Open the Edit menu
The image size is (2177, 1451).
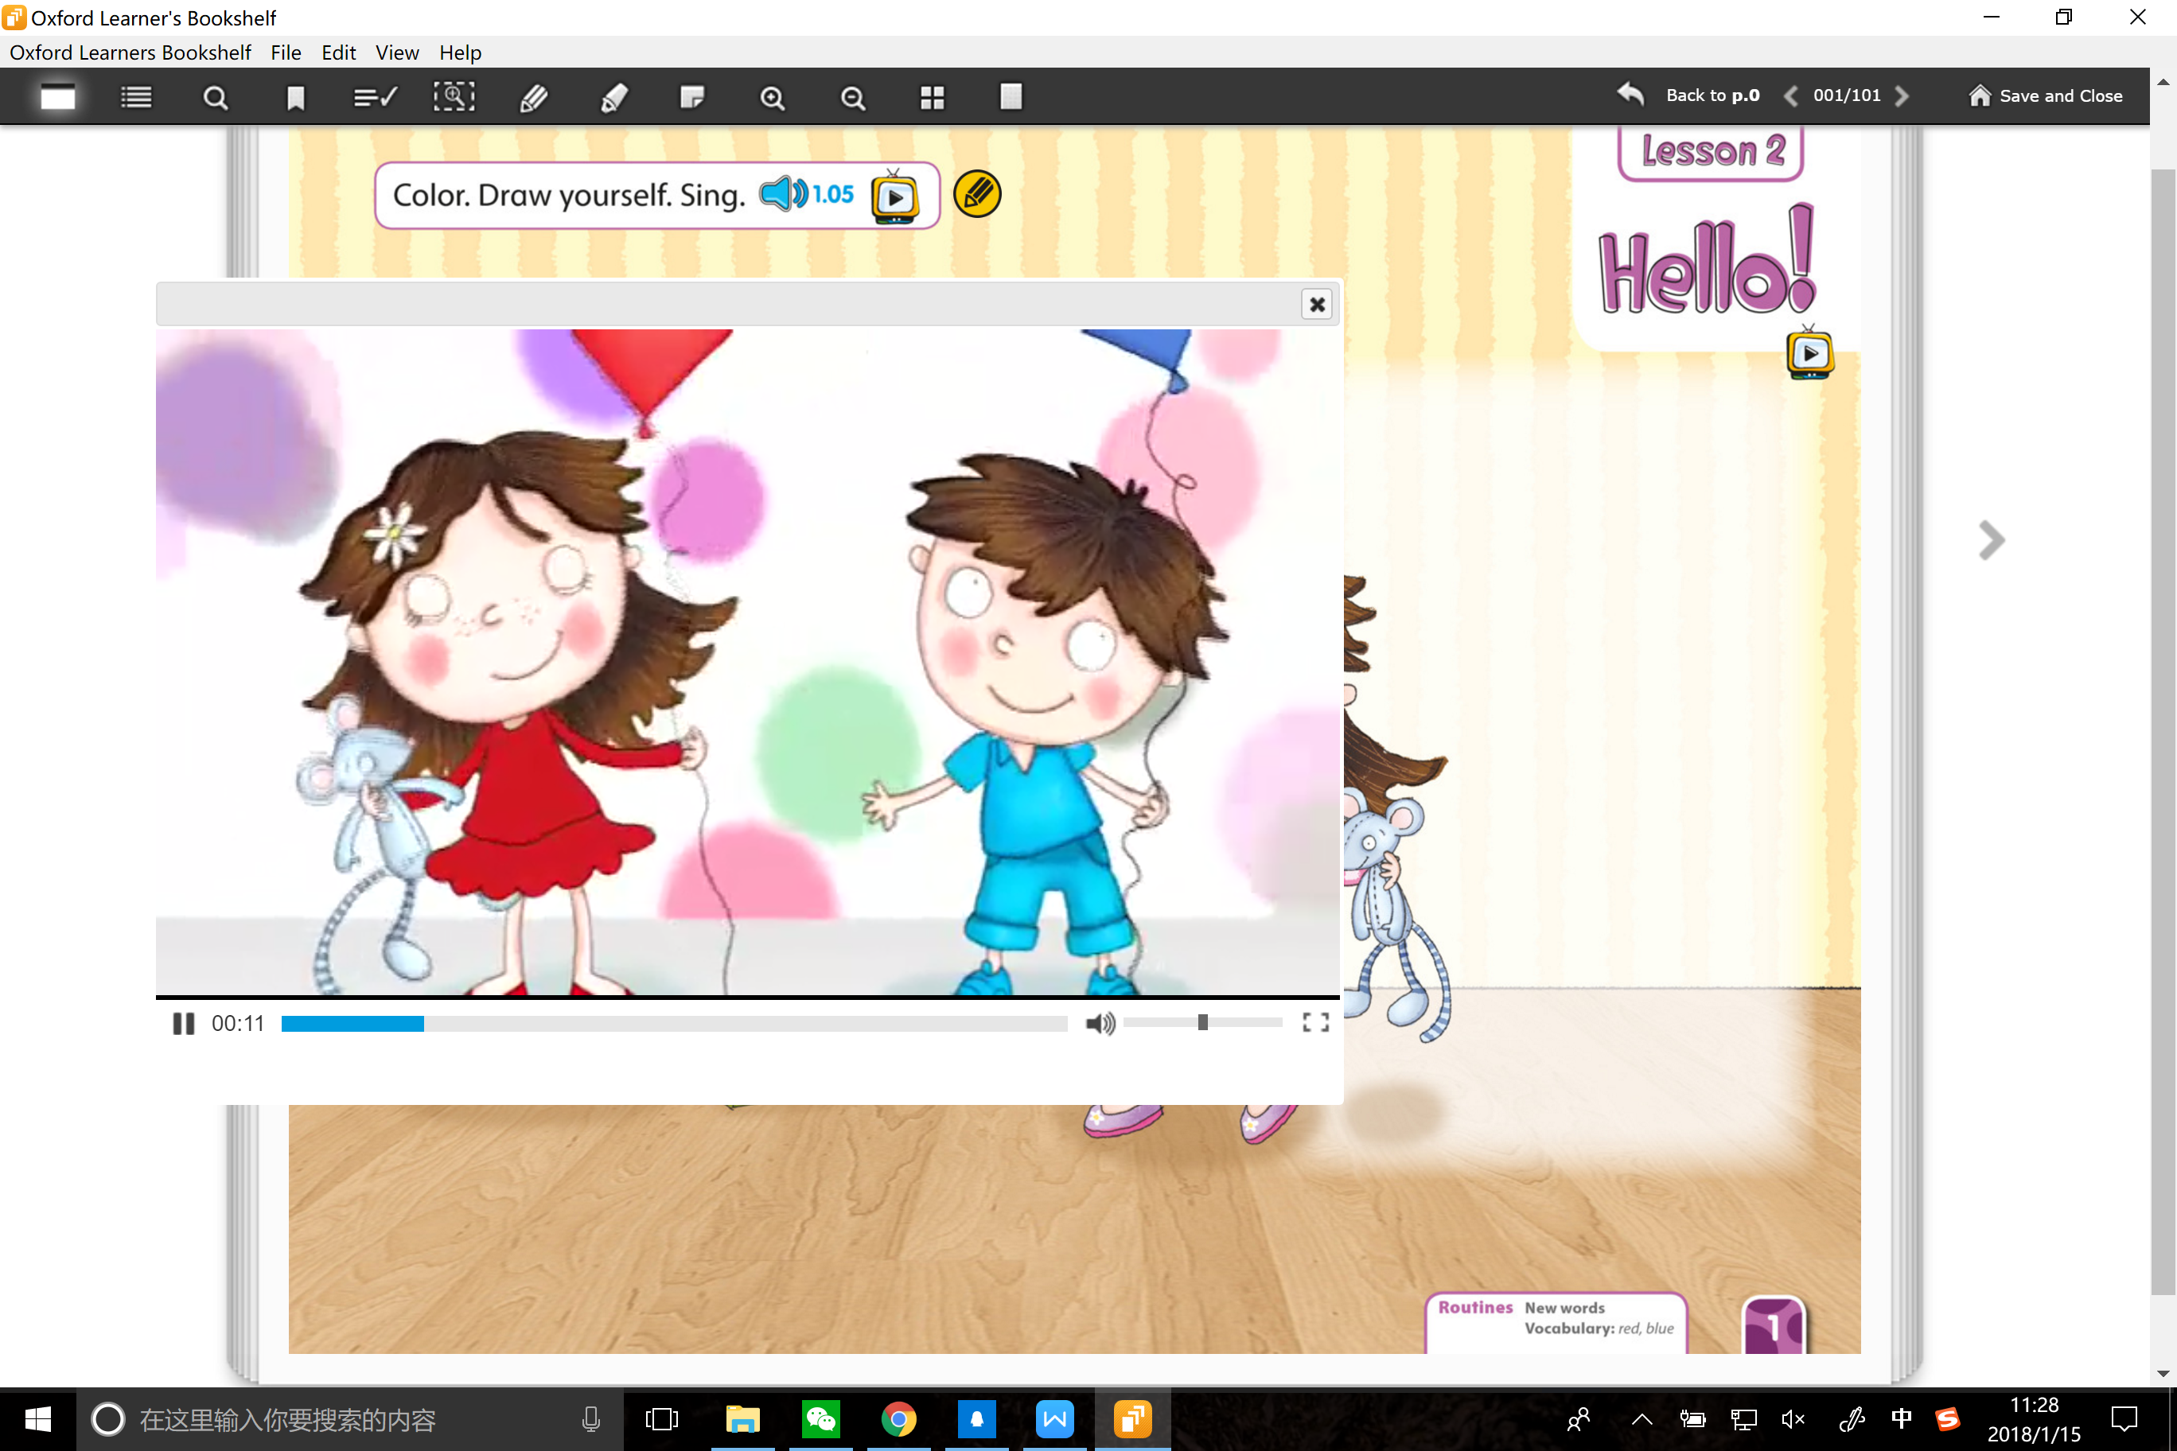tap(339, 53)
